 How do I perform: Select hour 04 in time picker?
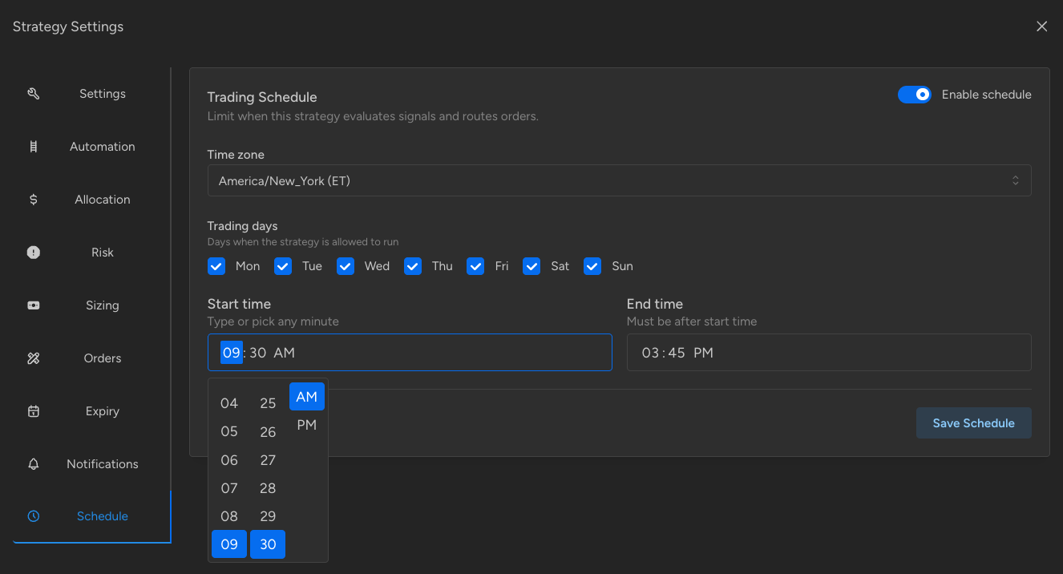coord(229,403)
